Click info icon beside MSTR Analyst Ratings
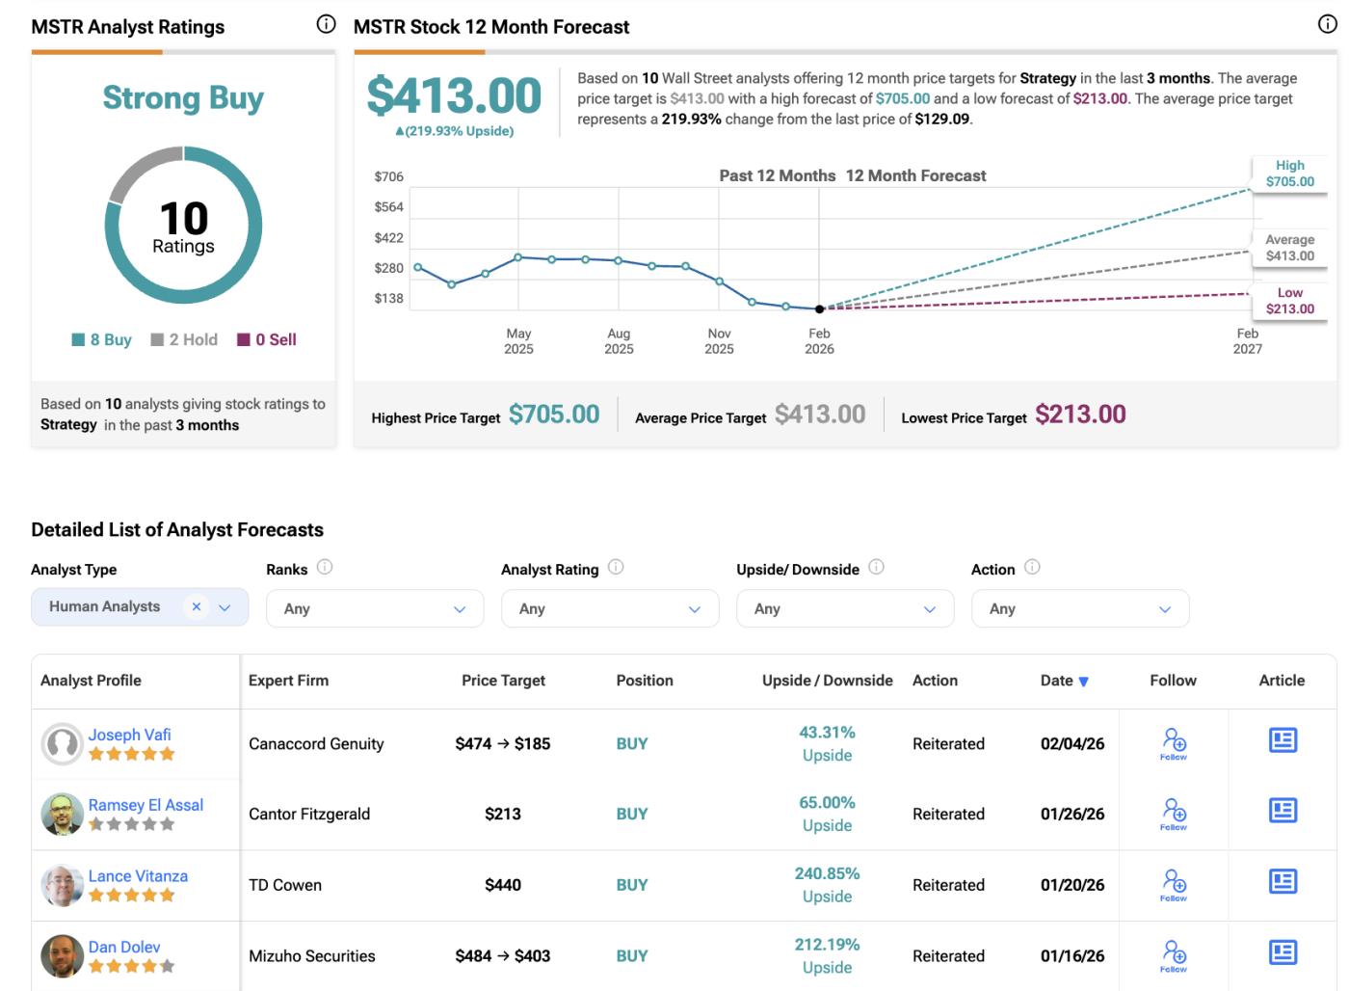The width and height of the screenshot is (1349, 991). tap(326, 25)
